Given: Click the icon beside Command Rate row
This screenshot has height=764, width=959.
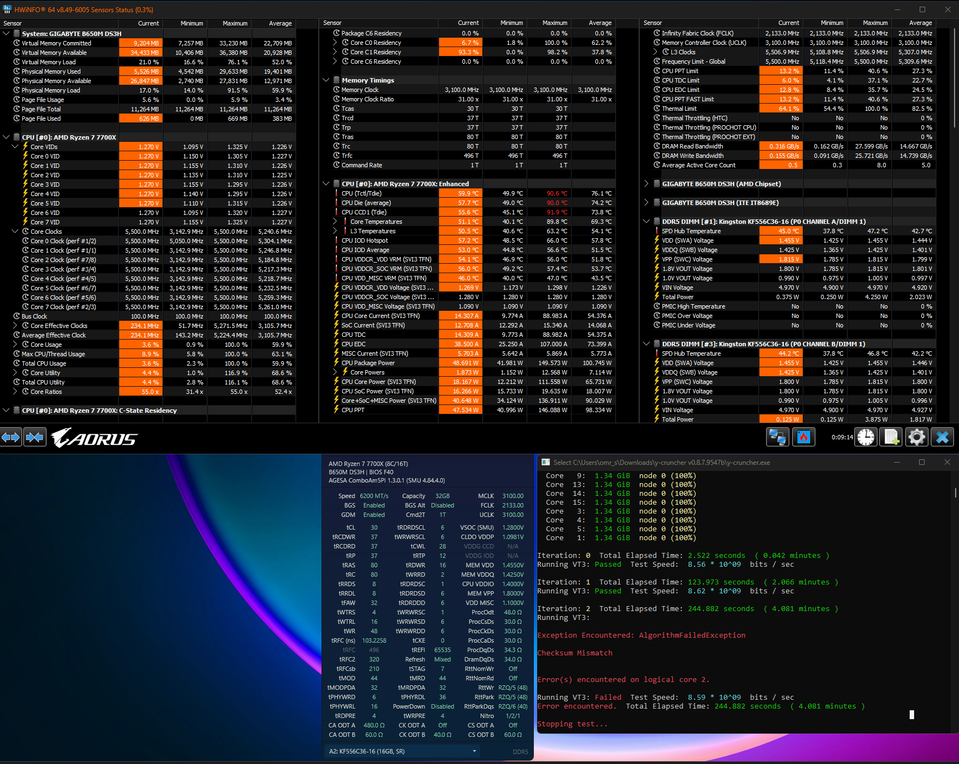Looking at the screenshot, I should click(336, 165).
